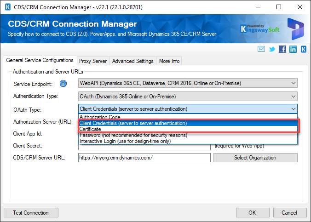Minimize the Connection Manager window
The height and width of the screenshot is (222, 311).
258,7
